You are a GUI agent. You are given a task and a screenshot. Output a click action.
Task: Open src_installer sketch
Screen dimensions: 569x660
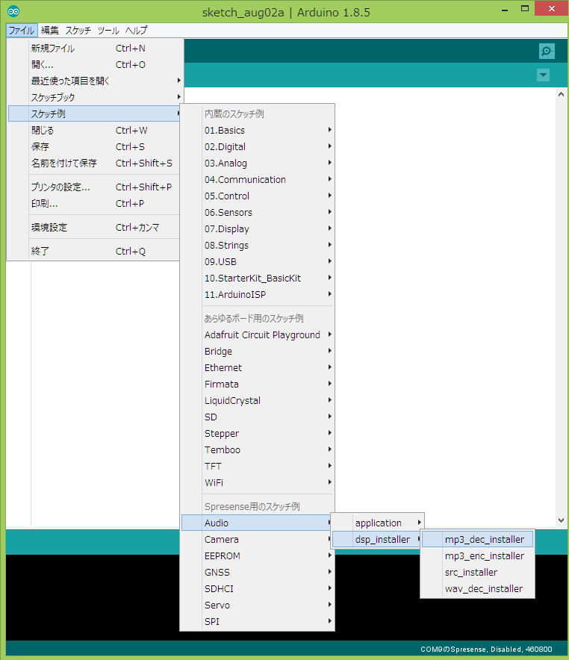point(478,573)
